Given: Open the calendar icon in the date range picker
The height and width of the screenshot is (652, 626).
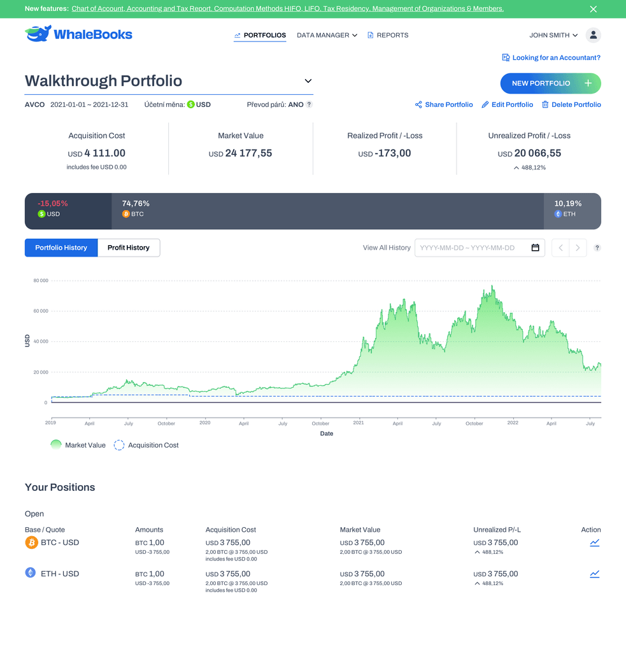Looking at the screenshot, I should 536,248.
